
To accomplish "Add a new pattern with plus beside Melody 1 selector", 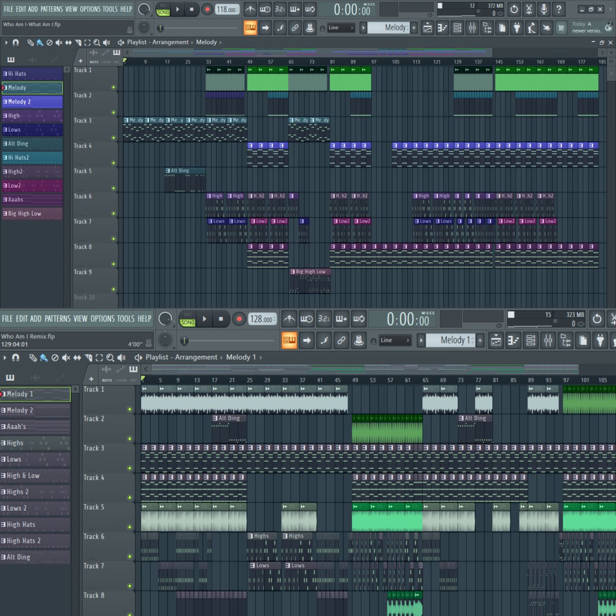I will coord(480,340).
